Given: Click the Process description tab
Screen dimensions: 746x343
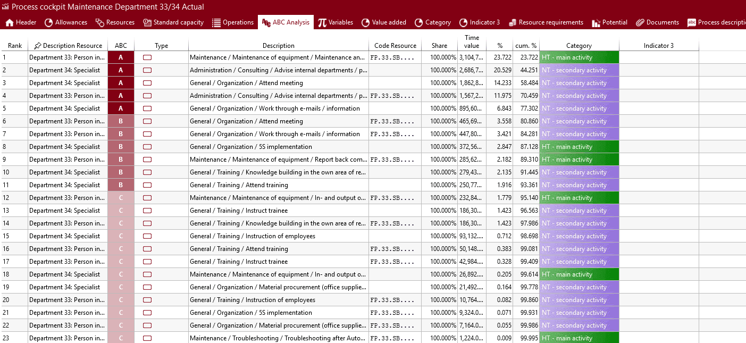Looking at the screenshot, I should (x=716, y=22).
